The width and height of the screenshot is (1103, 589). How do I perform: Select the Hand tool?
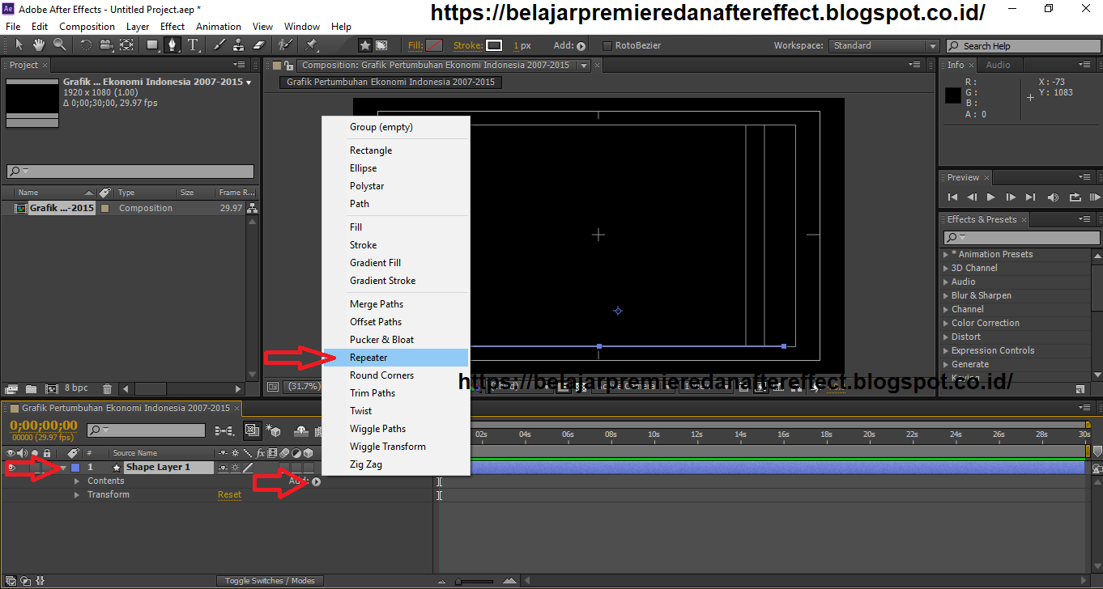pyautogui.click(x=38, y=44)
